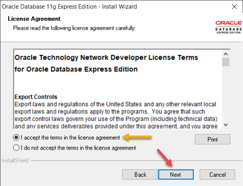Image resolution: width=243 pixels, height=186 pixels.
Task: Click the "for Oracle Database Express Edition" line
Action: 76,69
